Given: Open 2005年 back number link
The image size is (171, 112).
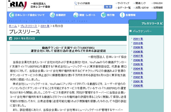Looking at the screenshot, I should (x=138, y=64).
